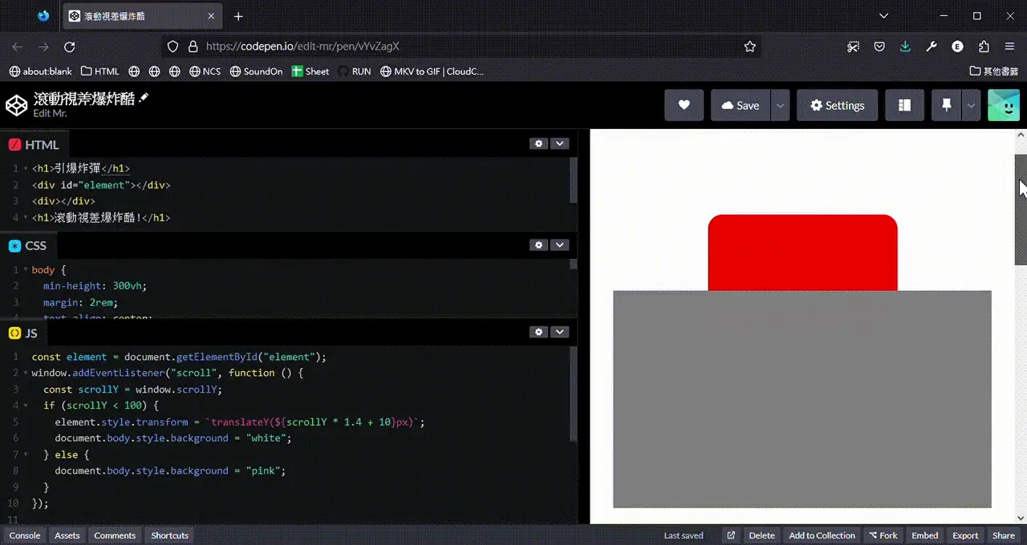
Task: Click the preview scrollbar down arrow
Action: (x=1021, y=518)
